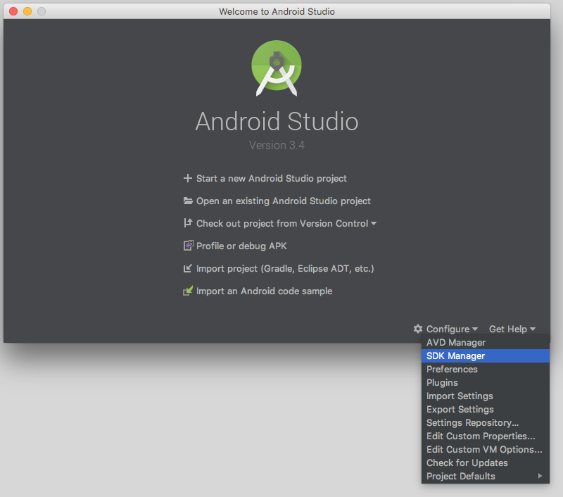
Task: Start a new Android Studio project
Action: tap(271, 179)
